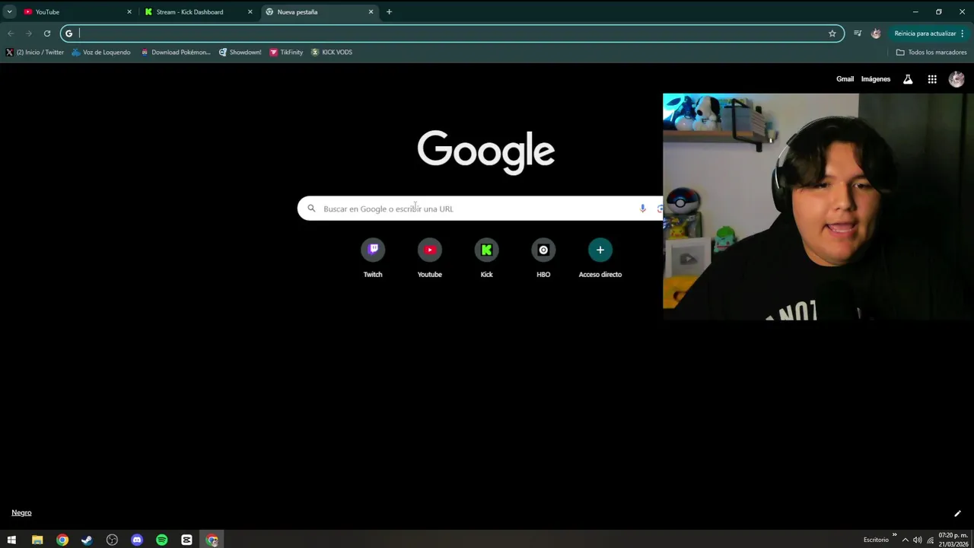Open File Explorer from taskbar
The image size is (974, 548).
[37, 540]
